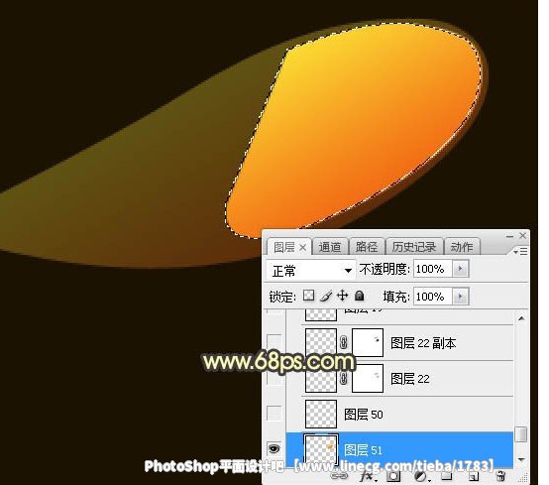The height and width of the screenshot is (485, 549).
Task: Create new adjustment layer icon
Action: click(x=421, y=476)
